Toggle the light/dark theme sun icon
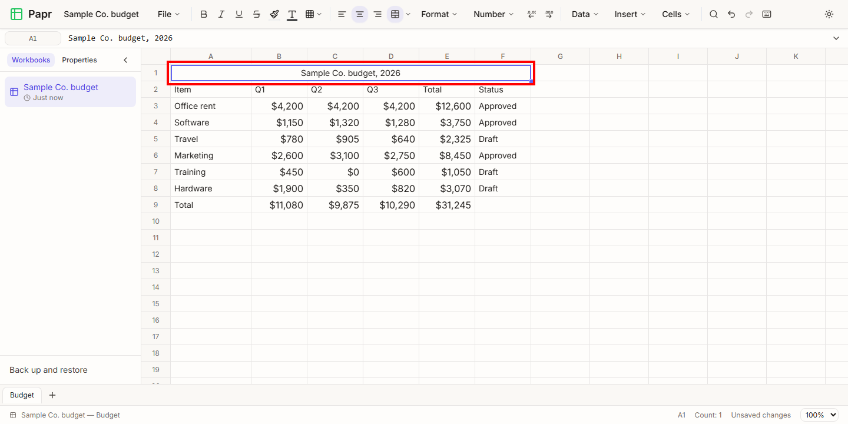Viewport: 848px width, 424px height. (829, 14)
